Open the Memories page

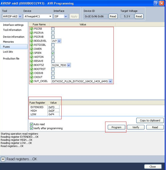click(8, 42)
